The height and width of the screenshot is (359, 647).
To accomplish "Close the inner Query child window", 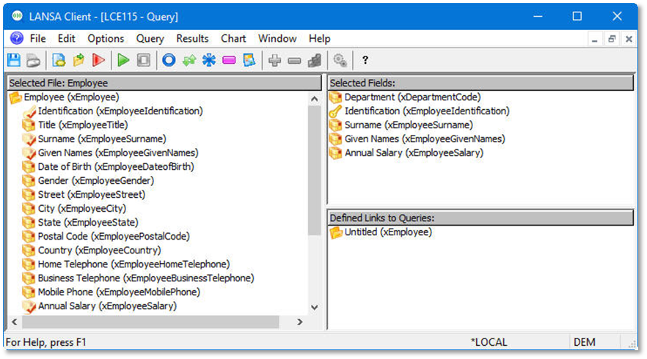I will tap(629, 39).
